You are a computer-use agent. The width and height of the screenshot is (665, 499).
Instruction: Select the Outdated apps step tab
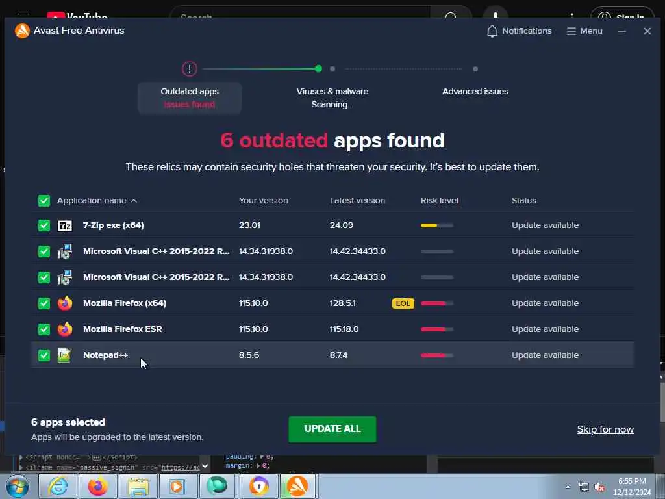pos(190,98)
